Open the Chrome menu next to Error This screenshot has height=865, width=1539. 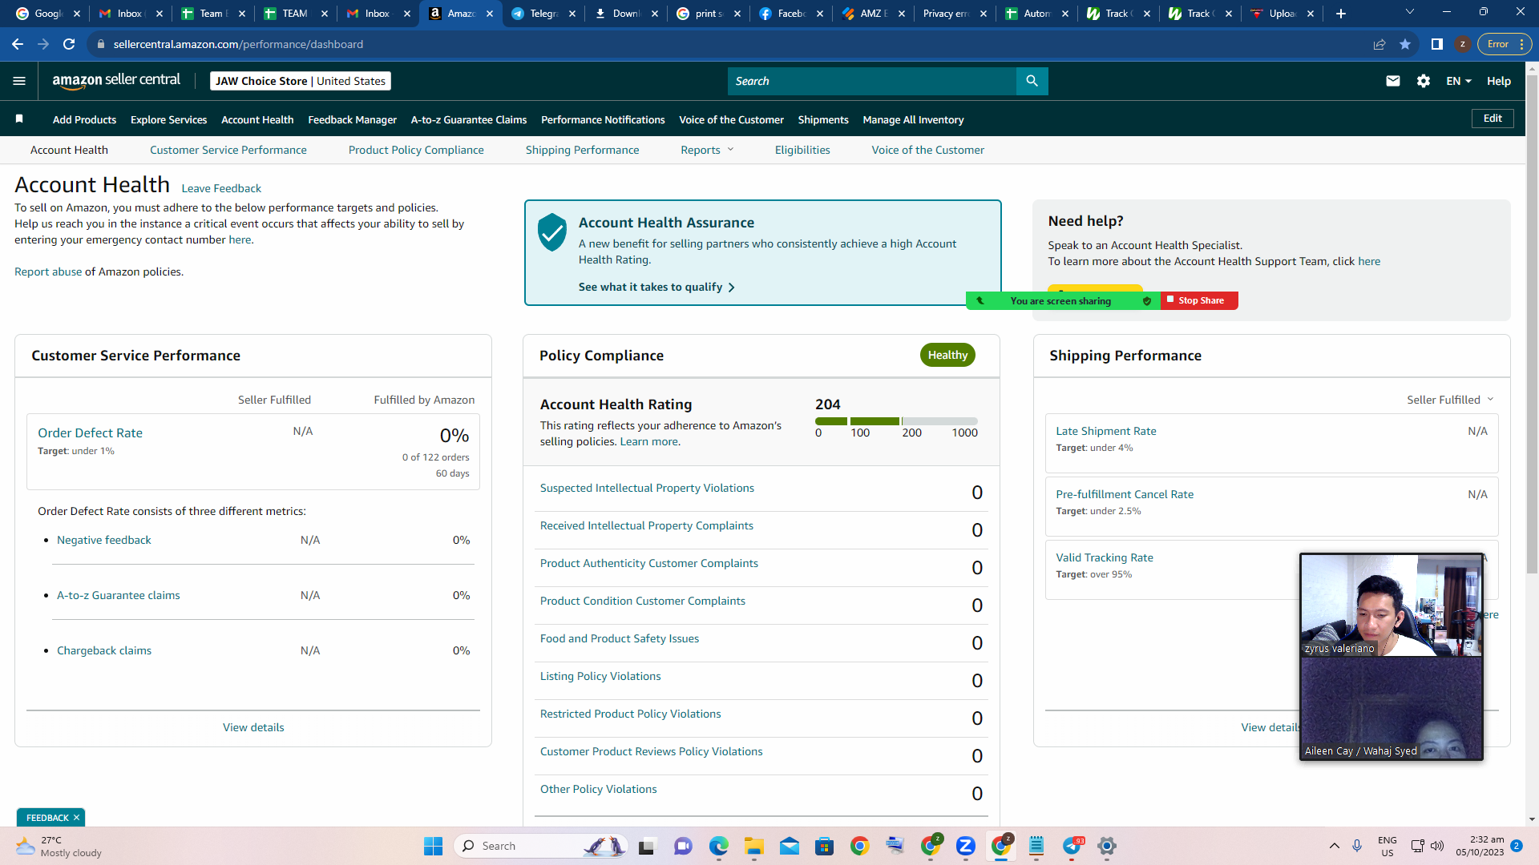pos(1522,44)
